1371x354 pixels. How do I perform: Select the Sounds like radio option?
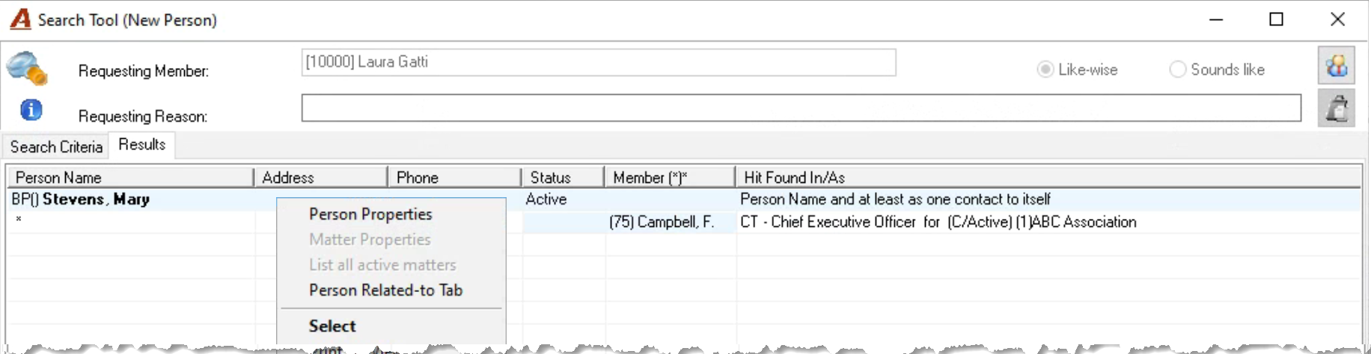pos(1218,69)
